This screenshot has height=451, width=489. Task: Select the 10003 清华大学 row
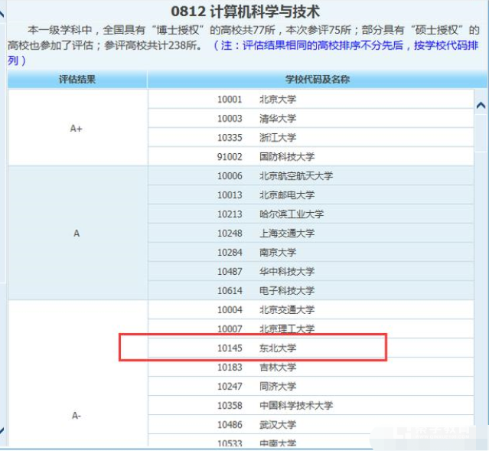click(311, 118)
